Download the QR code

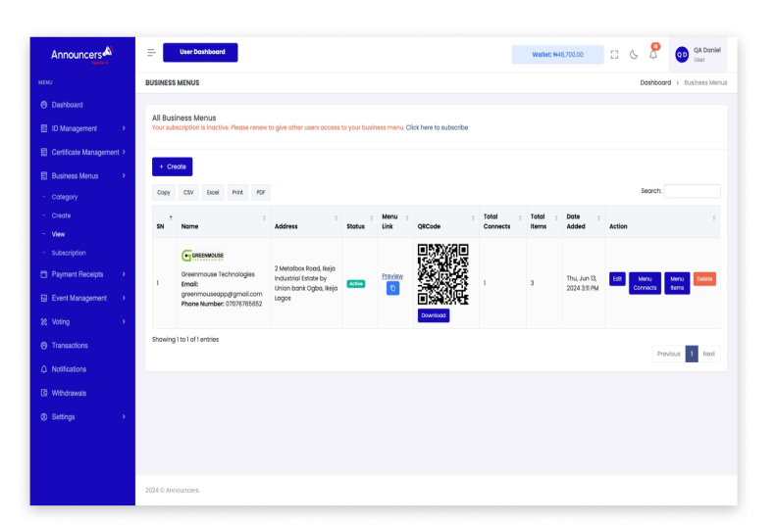[433, 315]
